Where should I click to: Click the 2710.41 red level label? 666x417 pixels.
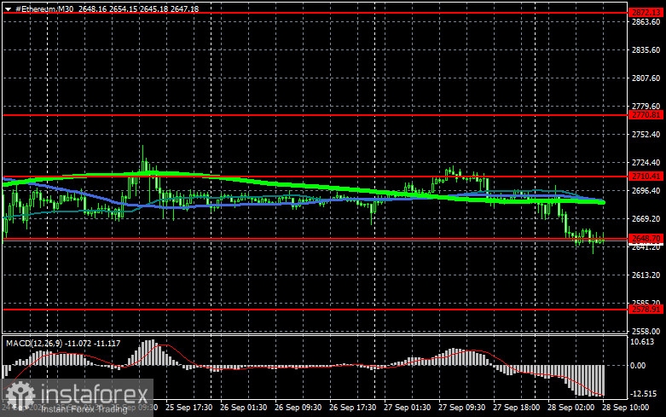[x=646, y=177]
